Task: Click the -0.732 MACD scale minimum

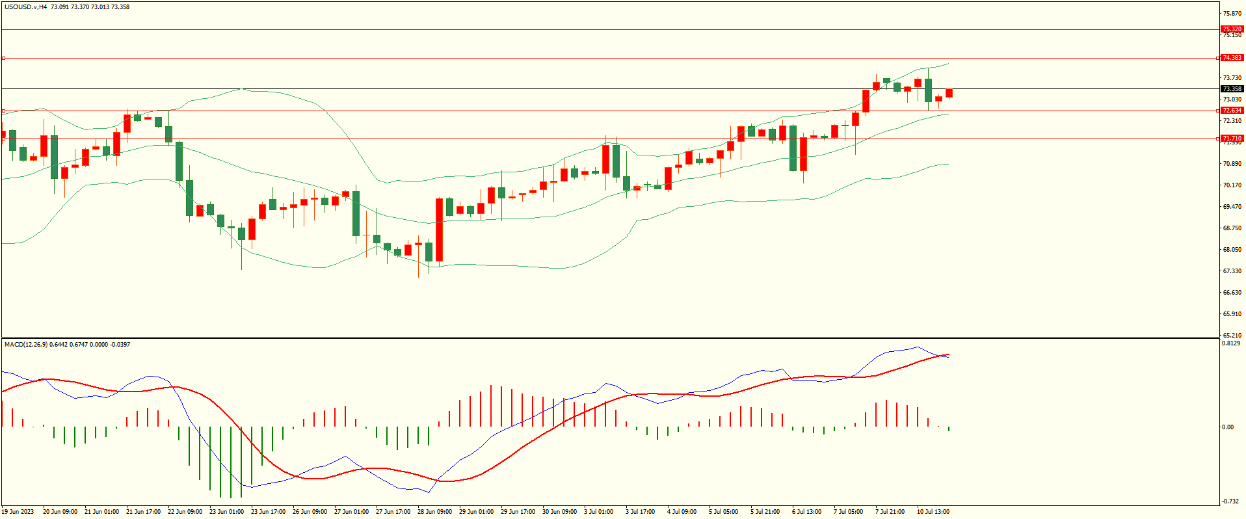Action: (x=1230, y=501)
